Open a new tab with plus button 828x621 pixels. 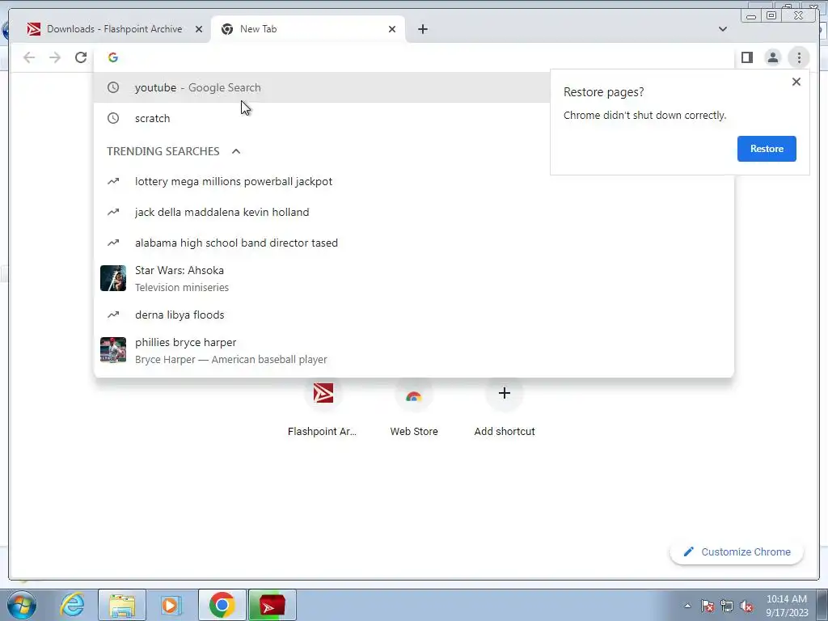click(422, 29)
